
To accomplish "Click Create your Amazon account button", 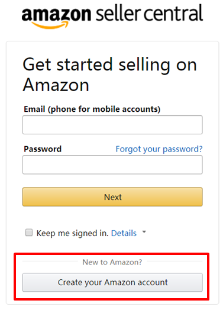I will [x=112, y=282].
